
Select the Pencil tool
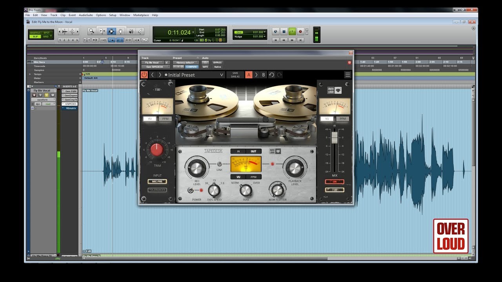point(140,31)
